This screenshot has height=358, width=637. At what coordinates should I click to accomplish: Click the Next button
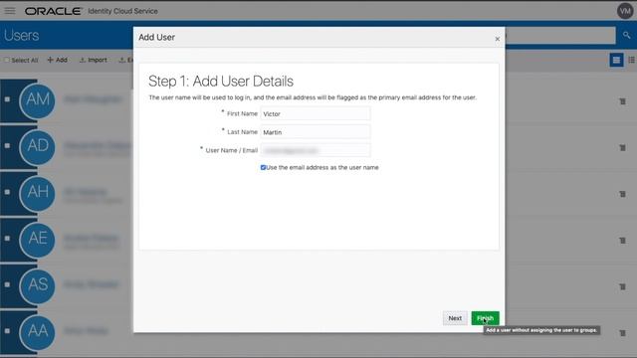click(x=455, y=318)
